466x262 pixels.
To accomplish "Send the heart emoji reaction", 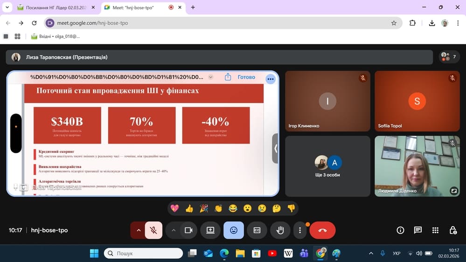I will [174, 208].
